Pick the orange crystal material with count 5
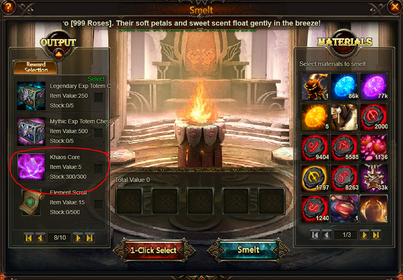The height and width of the screenshot is (280, 403). tap(314, 117)
